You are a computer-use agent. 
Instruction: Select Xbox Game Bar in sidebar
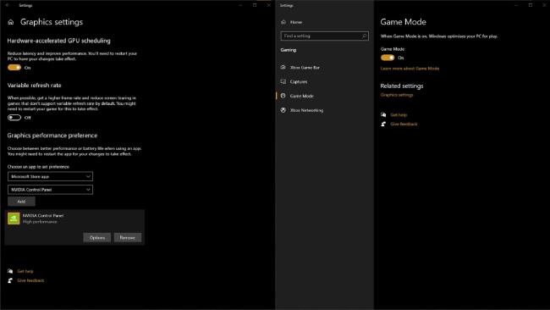pyautogui.click(x=305, y=68)
